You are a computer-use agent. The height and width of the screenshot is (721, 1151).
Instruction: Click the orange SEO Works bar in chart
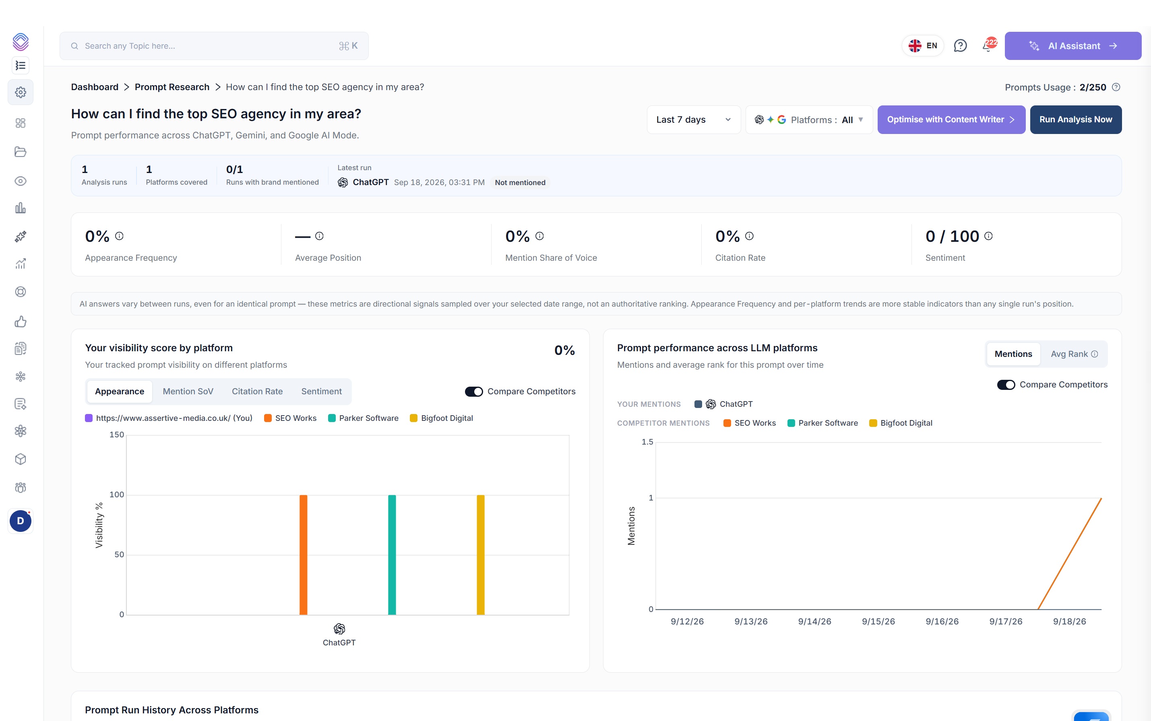[304, 555]
